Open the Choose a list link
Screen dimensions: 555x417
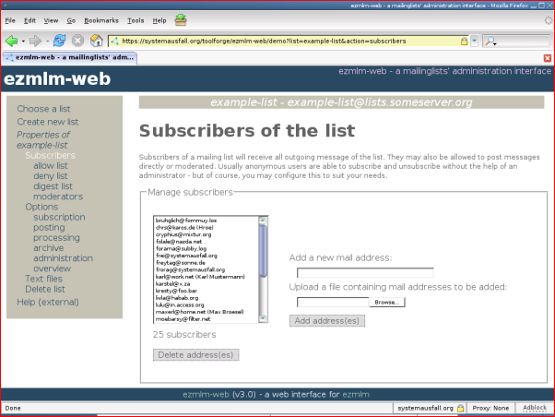click(x=43, y=109)
